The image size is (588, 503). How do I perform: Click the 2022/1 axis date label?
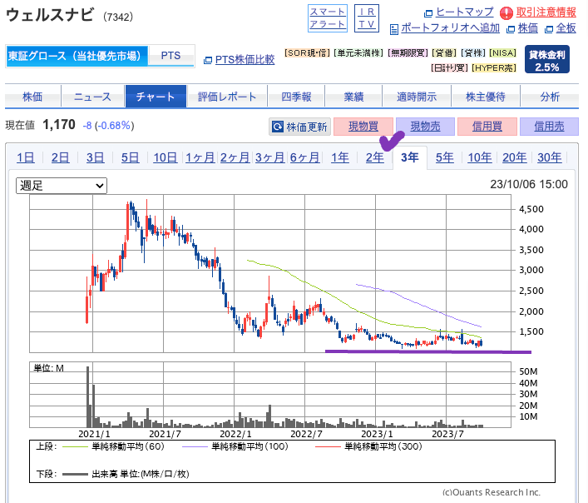pos(235,435)
